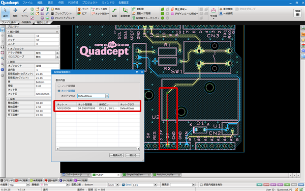Select the ノード配線長 radio button

[x=59, y=86]
